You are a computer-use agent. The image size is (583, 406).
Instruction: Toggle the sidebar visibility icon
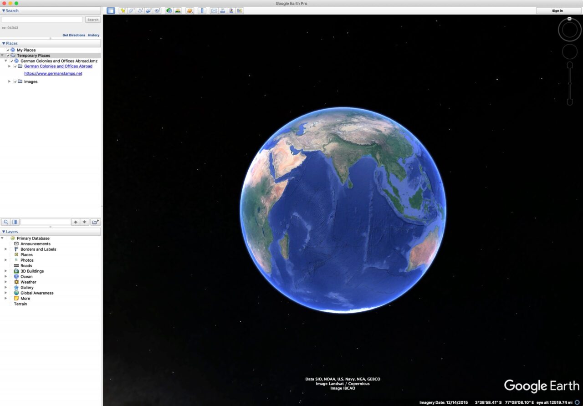111,10
